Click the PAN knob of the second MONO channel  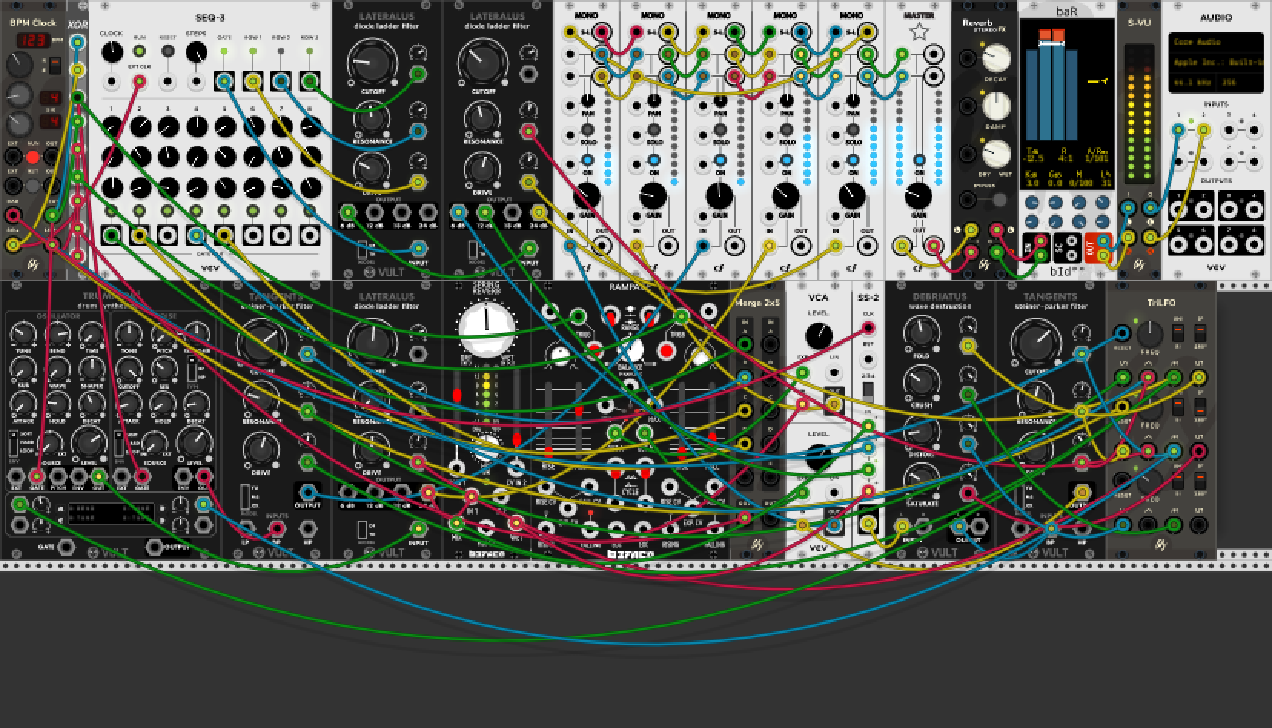654,101
